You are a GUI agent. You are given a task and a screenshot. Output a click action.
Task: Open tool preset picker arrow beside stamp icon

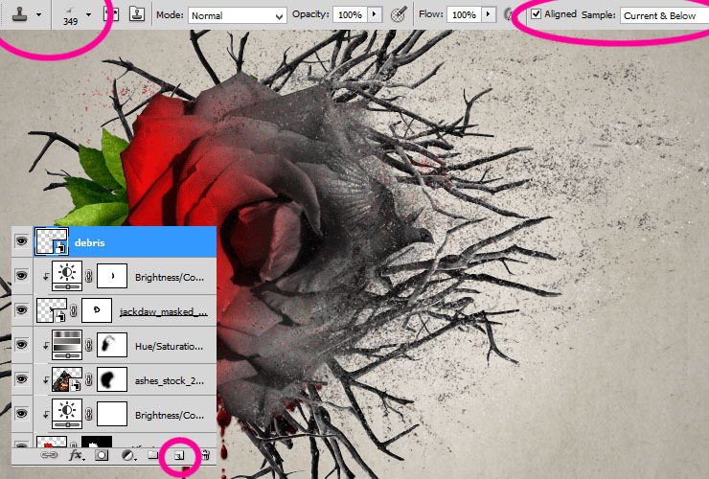click(39, 15)
